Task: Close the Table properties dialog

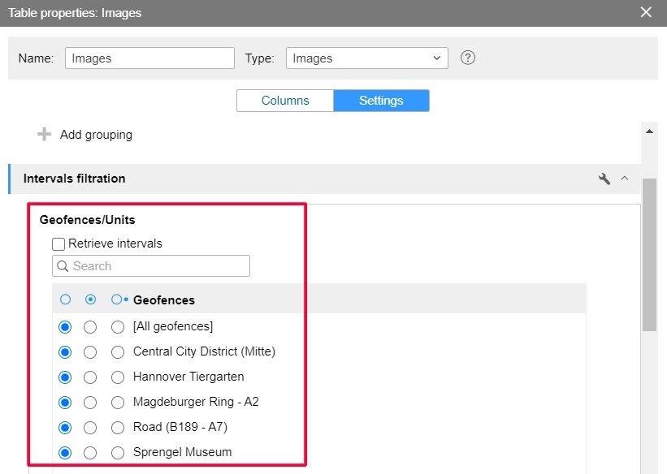Action: [646, 12]
